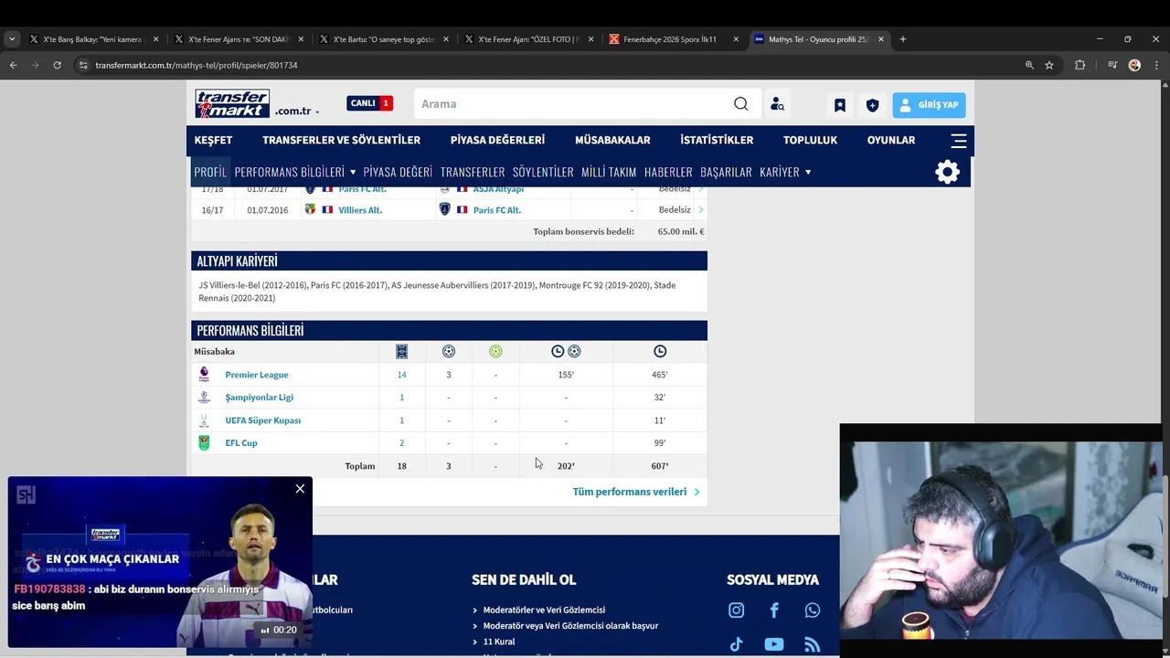Click the 14 Premier League matches value
Viewport: 1170px width, 658px height.
(401, 375)
